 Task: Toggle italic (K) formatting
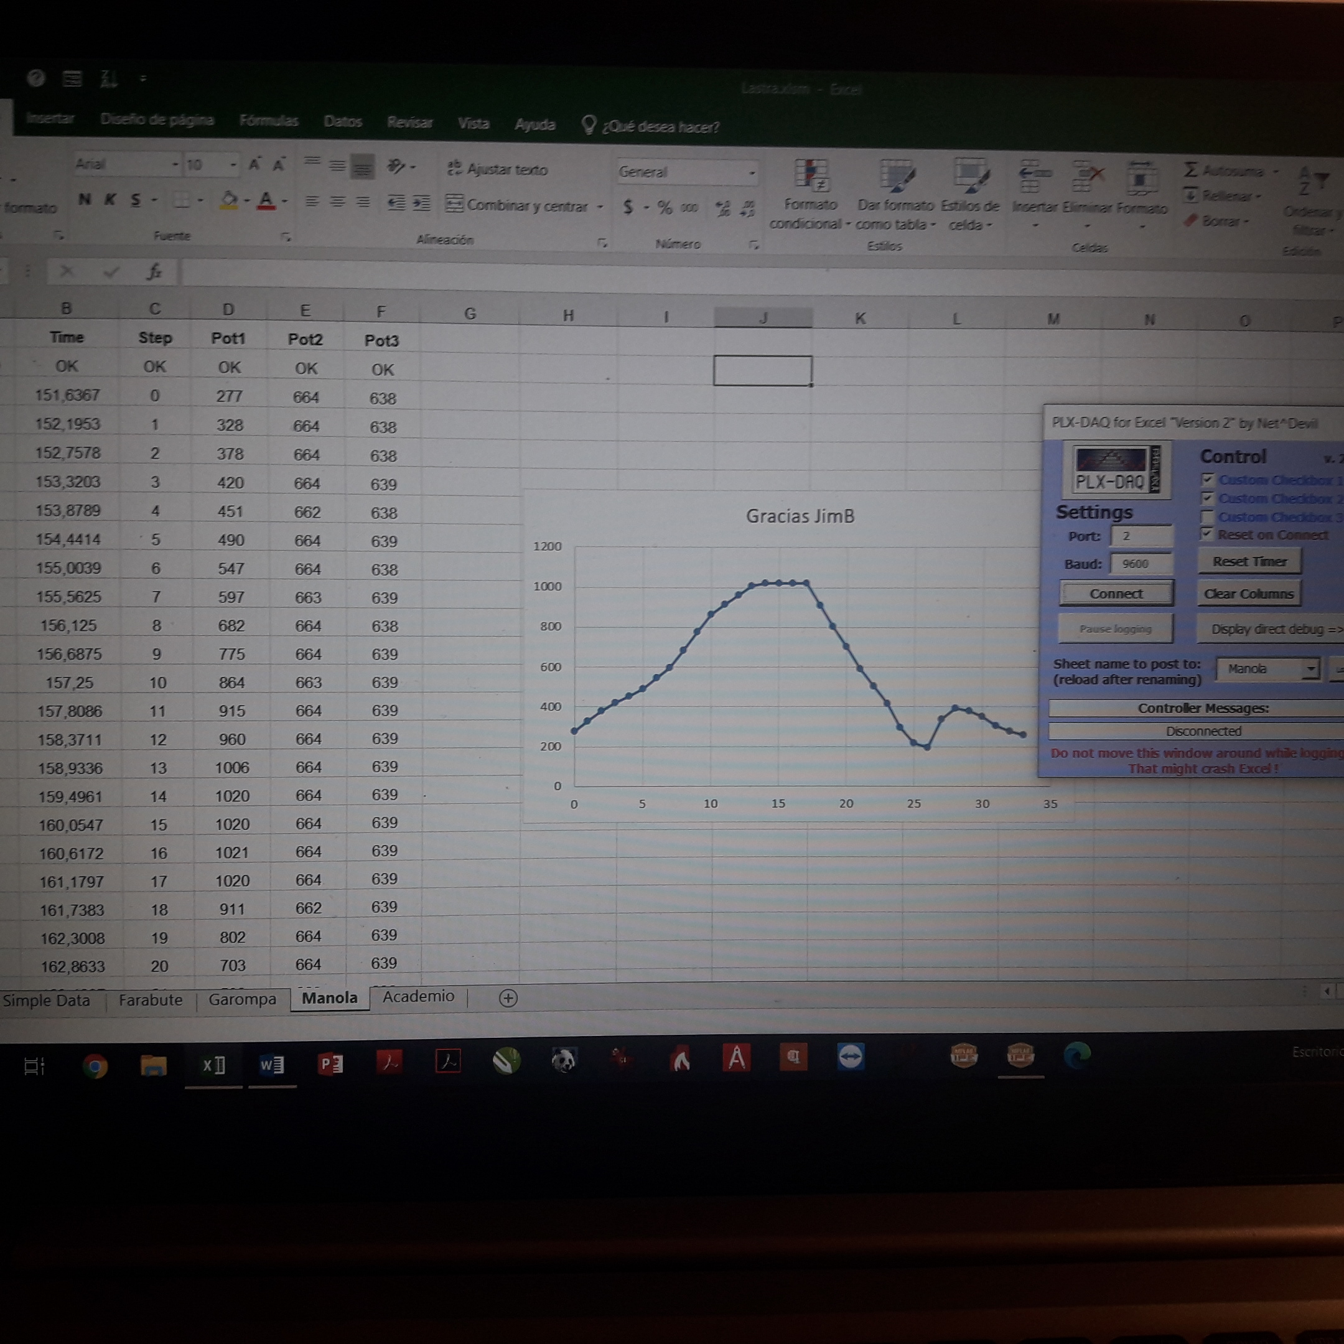(110, 200)
